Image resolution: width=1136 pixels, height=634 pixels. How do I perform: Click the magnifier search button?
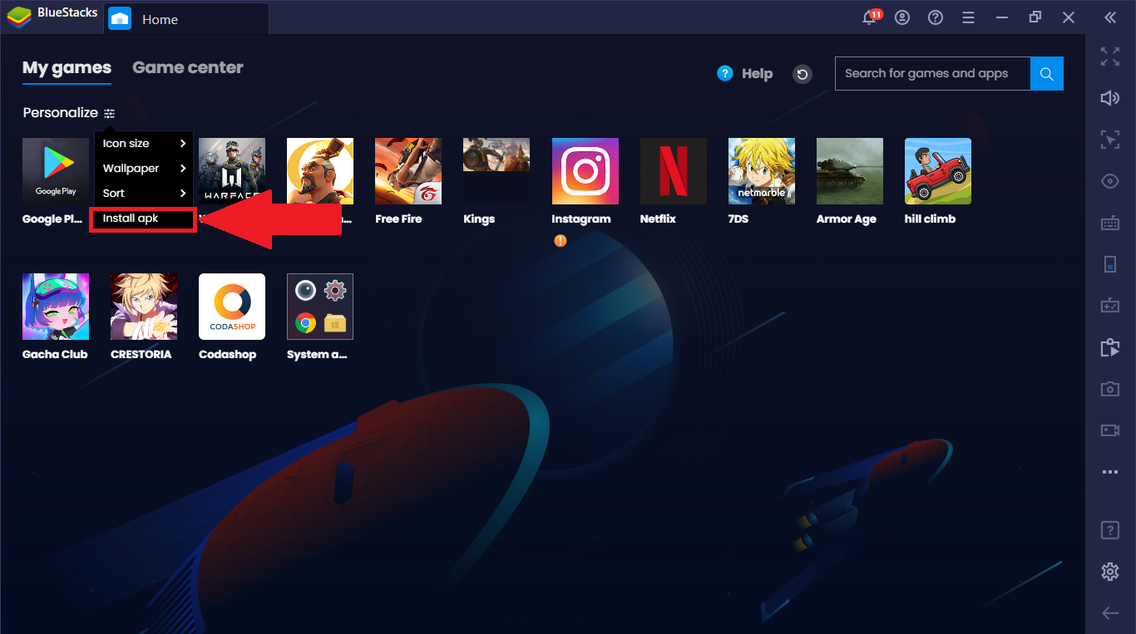(1046, 74)
